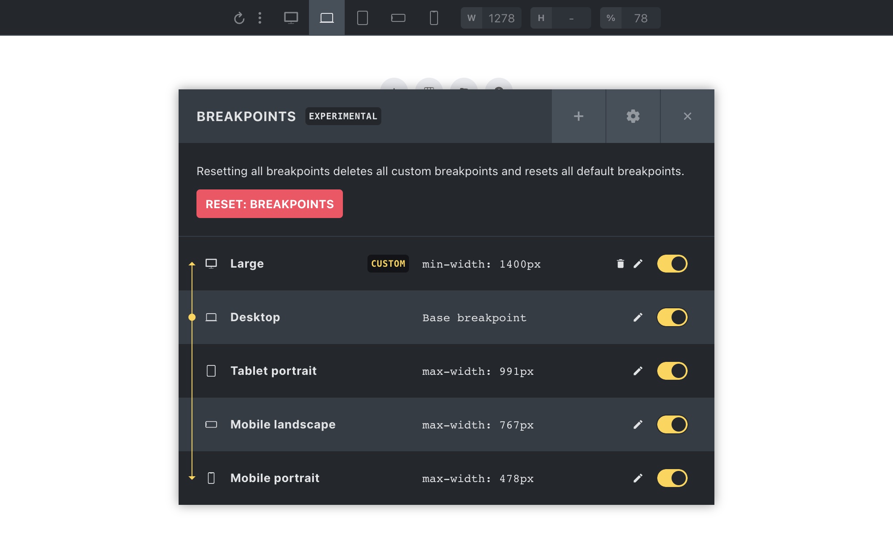
Task: Toggle off the Desktop breakpoint
Action: click(672, 317)
